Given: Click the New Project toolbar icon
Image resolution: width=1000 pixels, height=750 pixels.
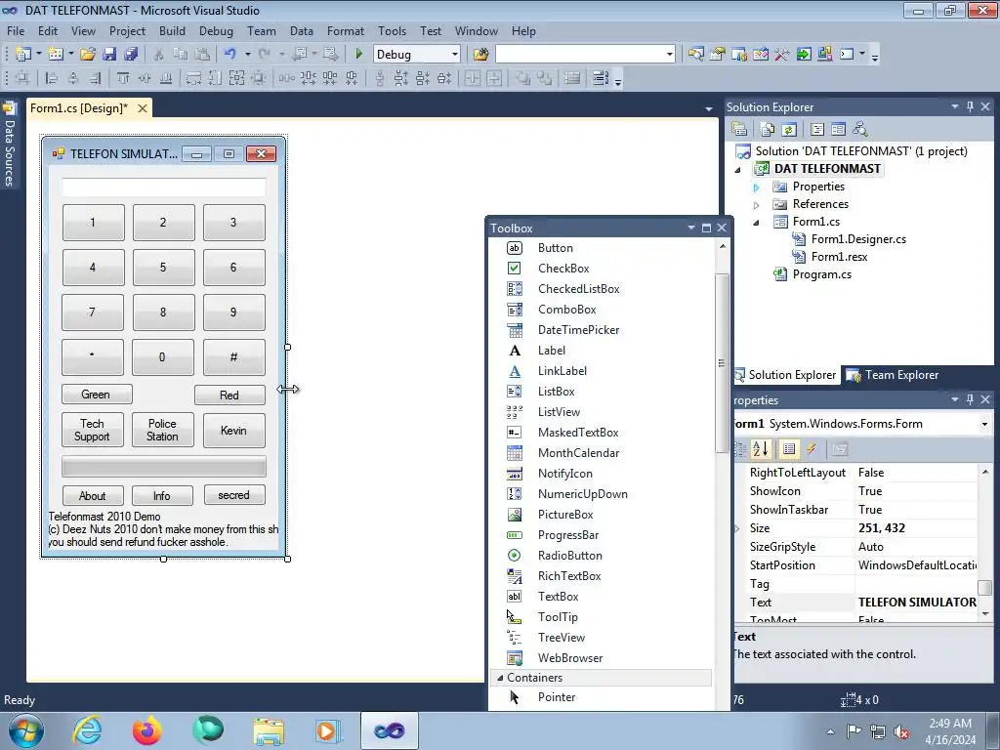Looking at the screenshot, I should (x=23, y=55).
